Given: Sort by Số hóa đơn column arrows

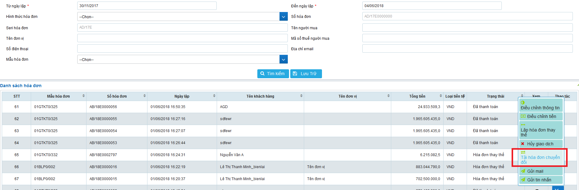Looking at the screenshot, I should tap(144, 96).
